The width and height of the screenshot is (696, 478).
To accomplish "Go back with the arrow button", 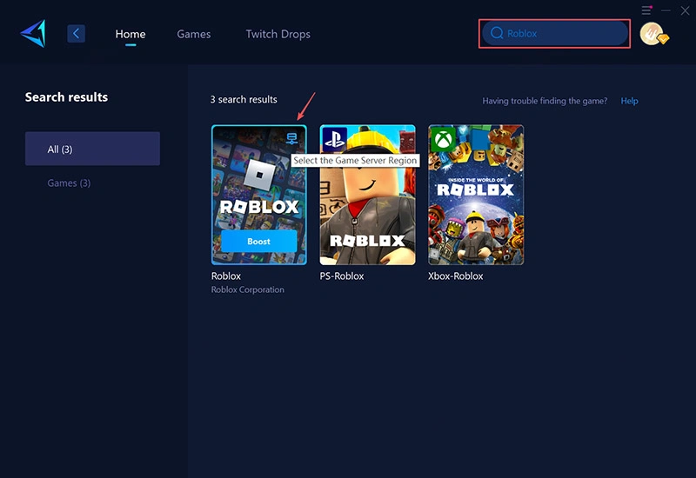I will pyautogui.click(x=76, y=34).
